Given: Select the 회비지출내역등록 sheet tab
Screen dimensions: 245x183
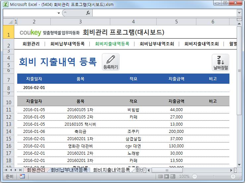Looking at the screenshot, I should coord(111,170).
